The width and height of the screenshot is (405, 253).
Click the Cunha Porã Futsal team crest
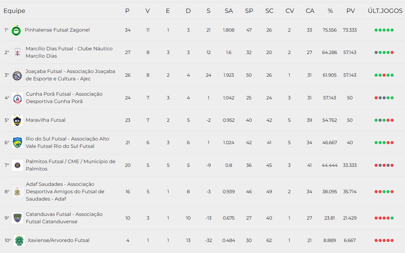[x=17, y=98]
